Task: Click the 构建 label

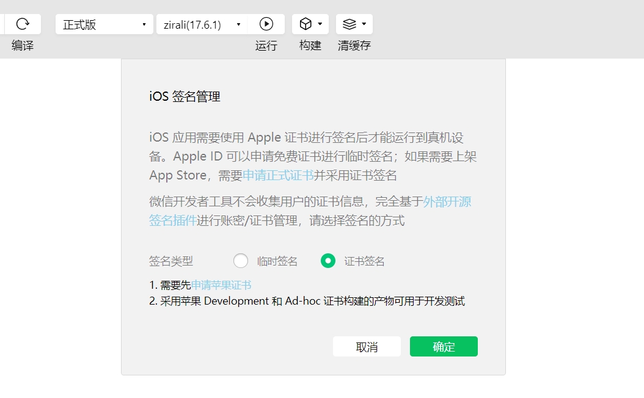Action: click(310, 45)
